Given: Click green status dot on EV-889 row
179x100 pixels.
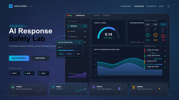Looking at the screenshot, I should point(165,67).
